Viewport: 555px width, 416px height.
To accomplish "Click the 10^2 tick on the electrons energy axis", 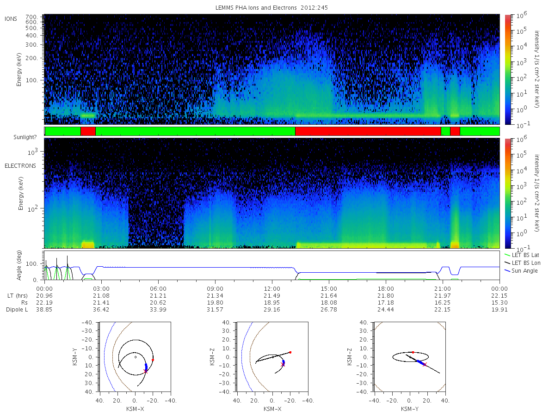I will point(34,208).
